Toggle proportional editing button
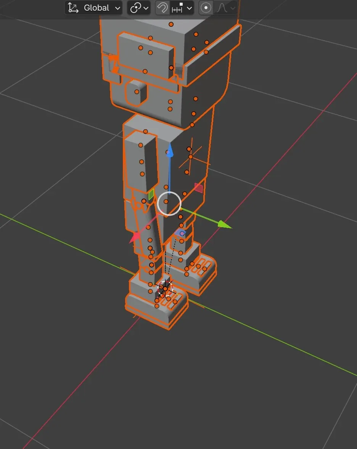The height and width of the screenshot is (449, 357). (x=206, y=8)
